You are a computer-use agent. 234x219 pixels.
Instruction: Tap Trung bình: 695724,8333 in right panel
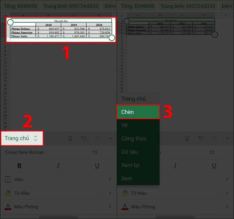click(188, 6)
